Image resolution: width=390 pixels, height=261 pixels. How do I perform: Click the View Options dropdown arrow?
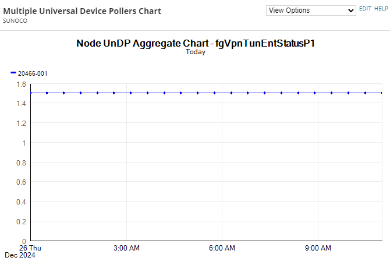tap(350, 10)
